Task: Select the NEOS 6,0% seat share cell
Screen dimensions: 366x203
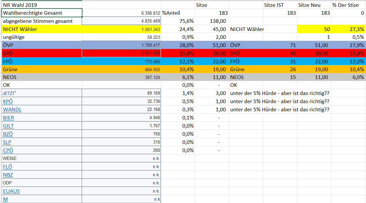Action: (x=348, y=77)
